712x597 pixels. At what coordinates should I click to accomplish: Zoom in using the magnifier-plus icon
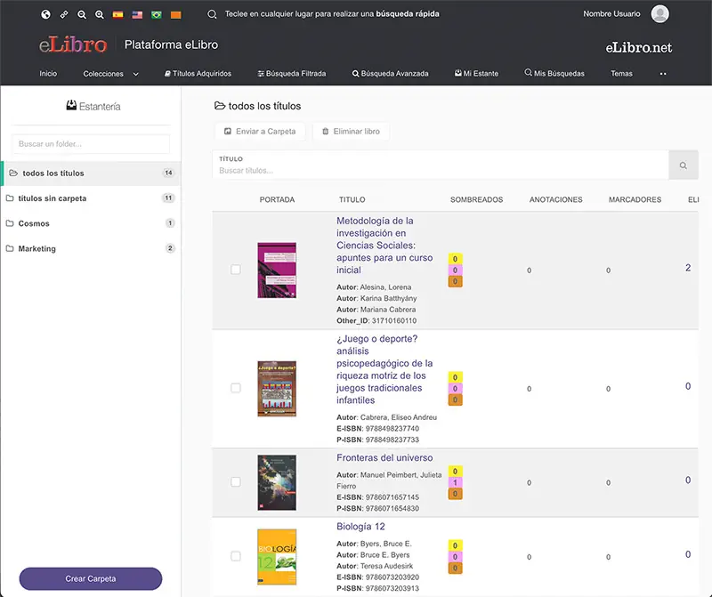(100, 14)
